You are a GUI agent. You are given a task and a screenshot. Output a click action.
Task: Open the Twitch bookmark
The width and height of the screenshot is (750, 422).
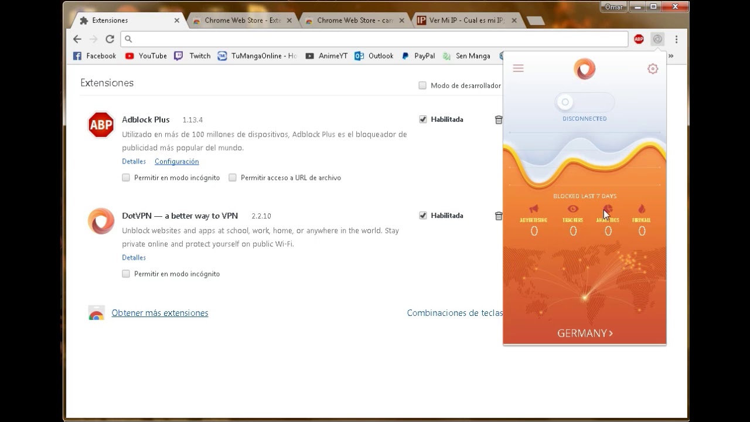(192, 56)
